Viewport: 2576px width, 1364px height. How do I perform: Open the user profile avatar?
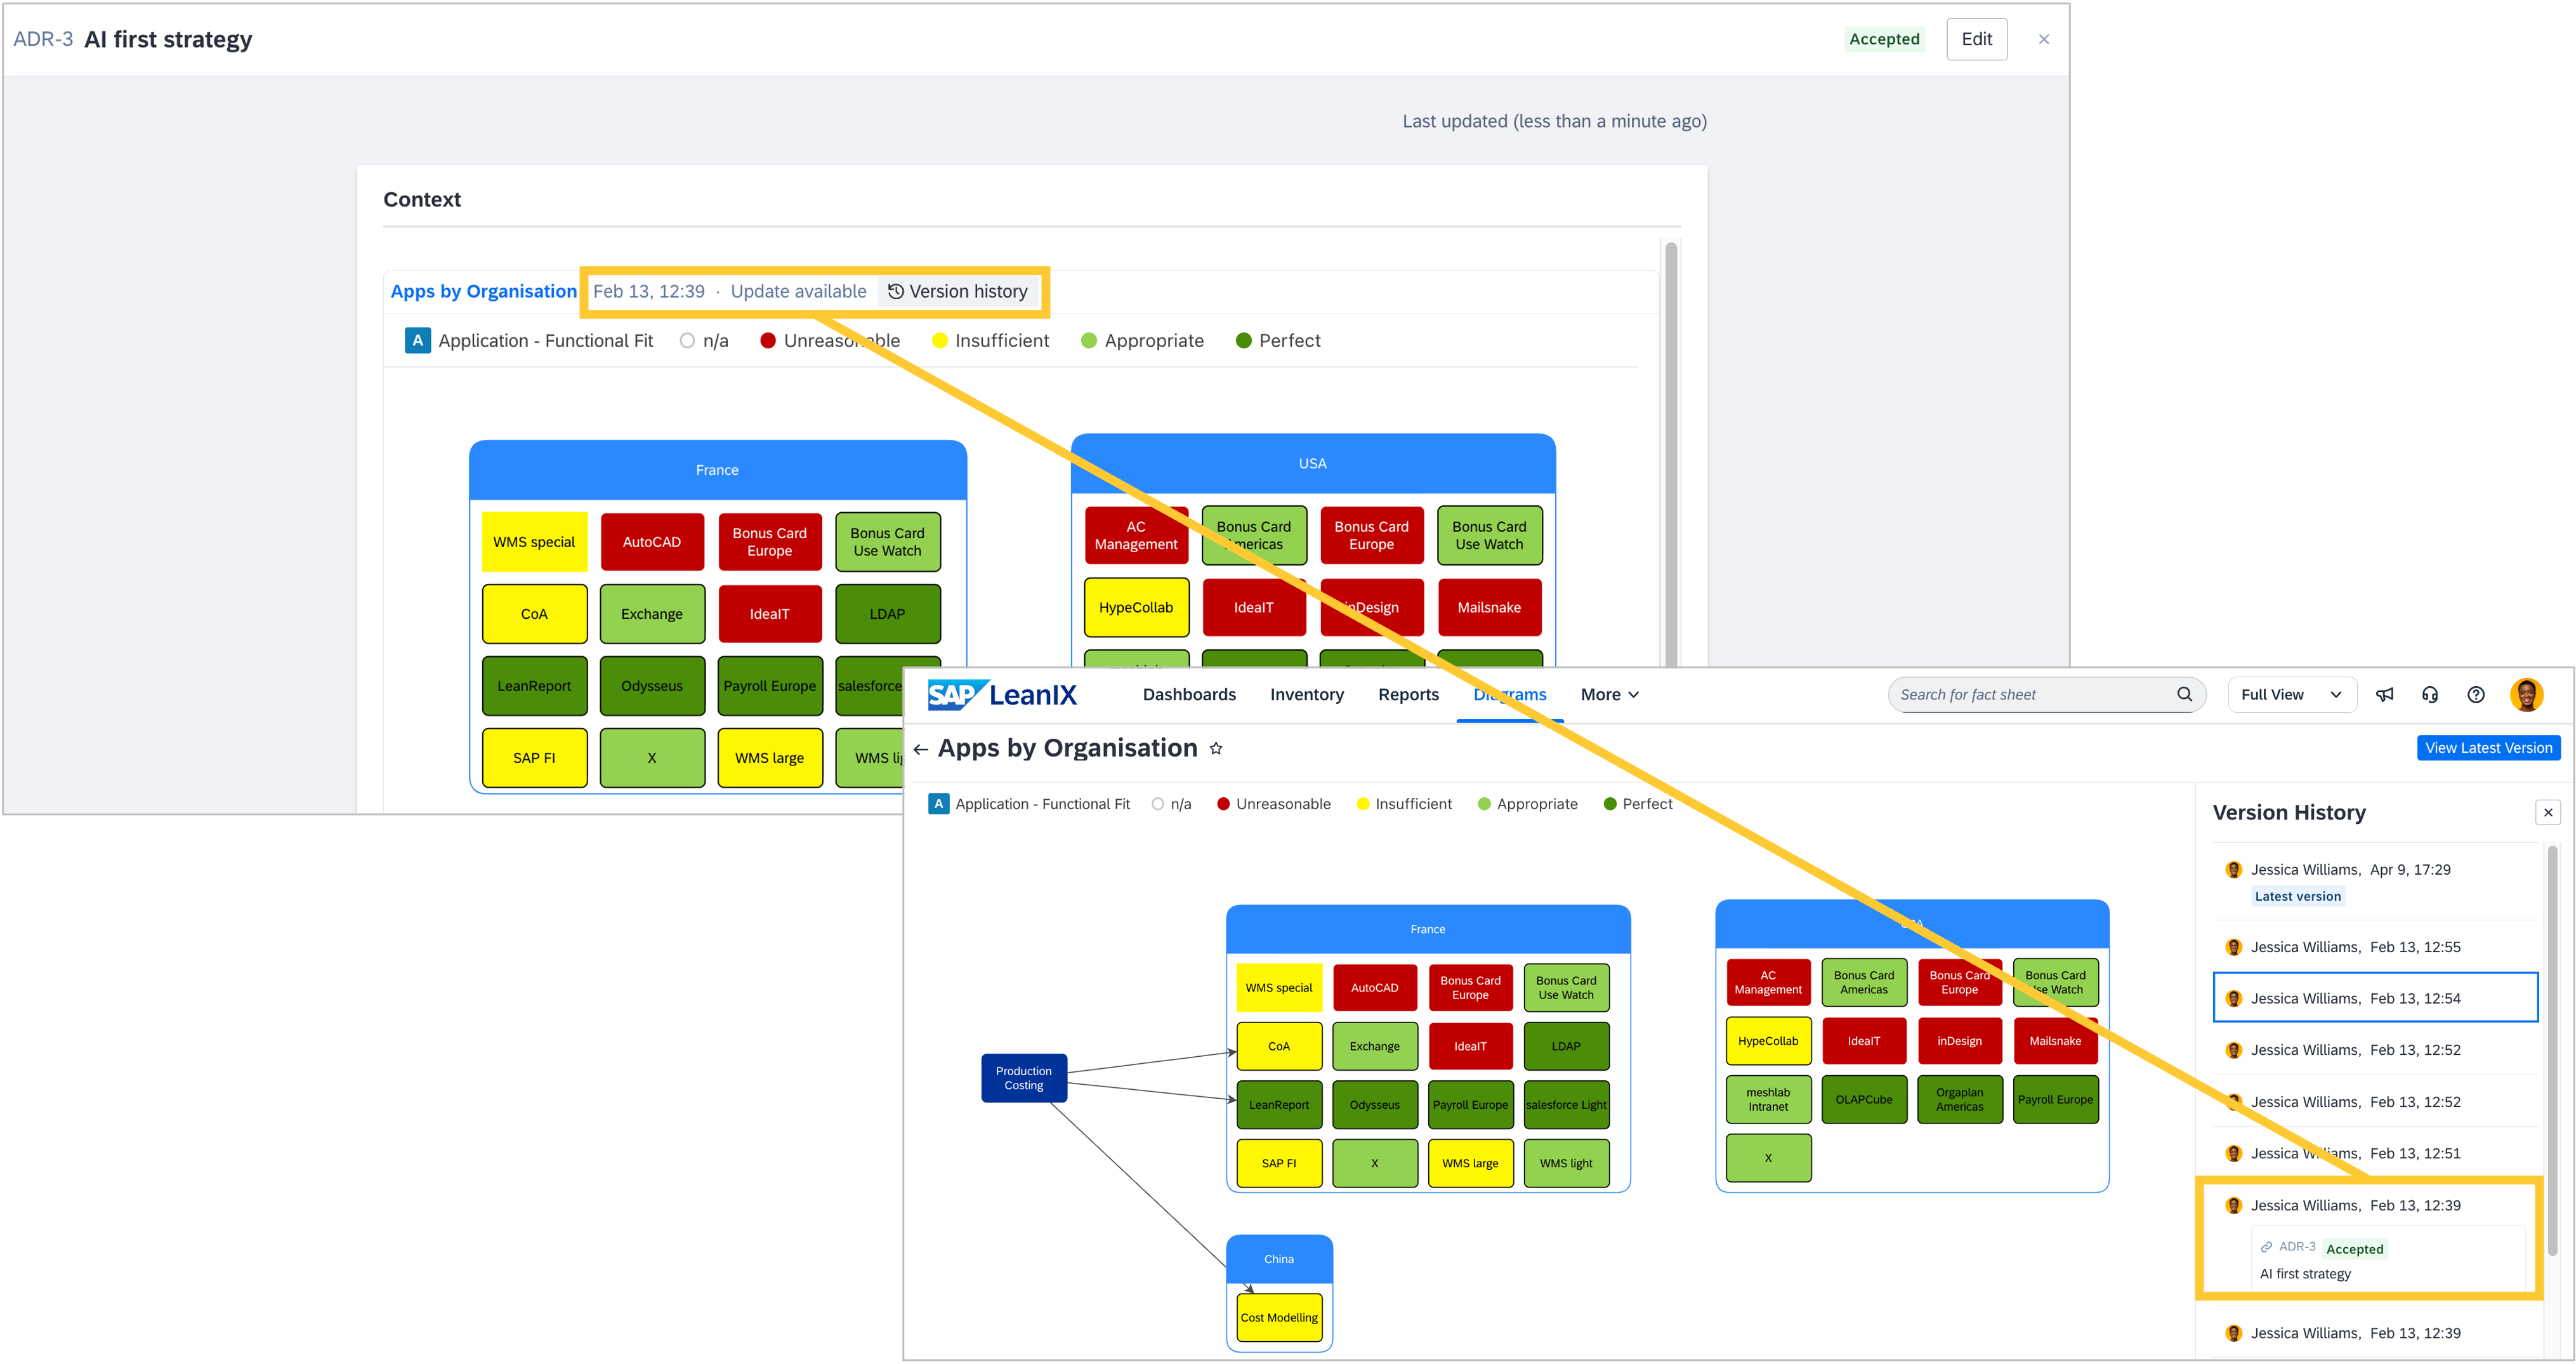tap(2526, 695)
